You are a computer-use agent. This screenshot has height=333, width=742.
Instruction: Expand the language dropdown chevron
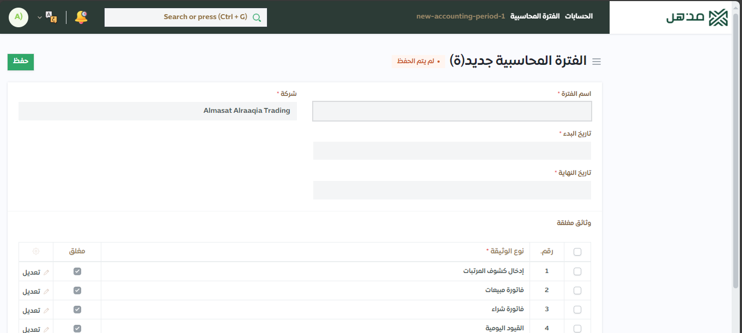click(39, 18)
